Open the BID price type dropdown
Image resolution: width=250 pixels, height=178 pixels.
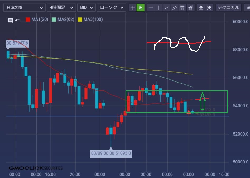(86, 8)
